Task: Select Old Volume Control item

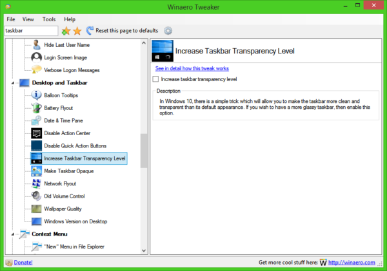Action: (64, 196)
